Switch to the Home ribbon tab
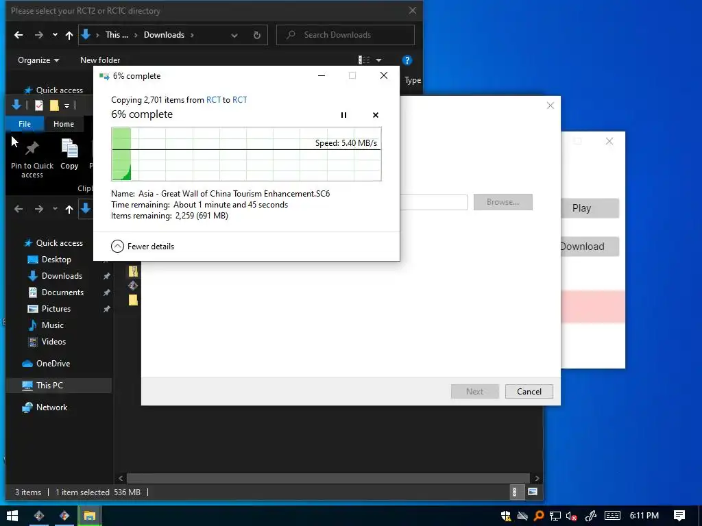The image size is (702, 526). [x=64, y=124]
